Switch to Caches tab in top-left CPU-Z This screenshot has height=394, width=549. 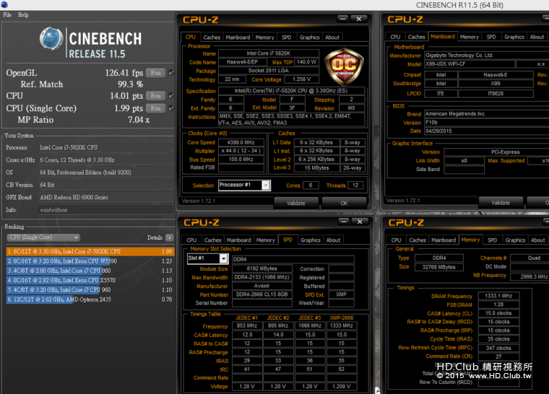pos(212,38)
